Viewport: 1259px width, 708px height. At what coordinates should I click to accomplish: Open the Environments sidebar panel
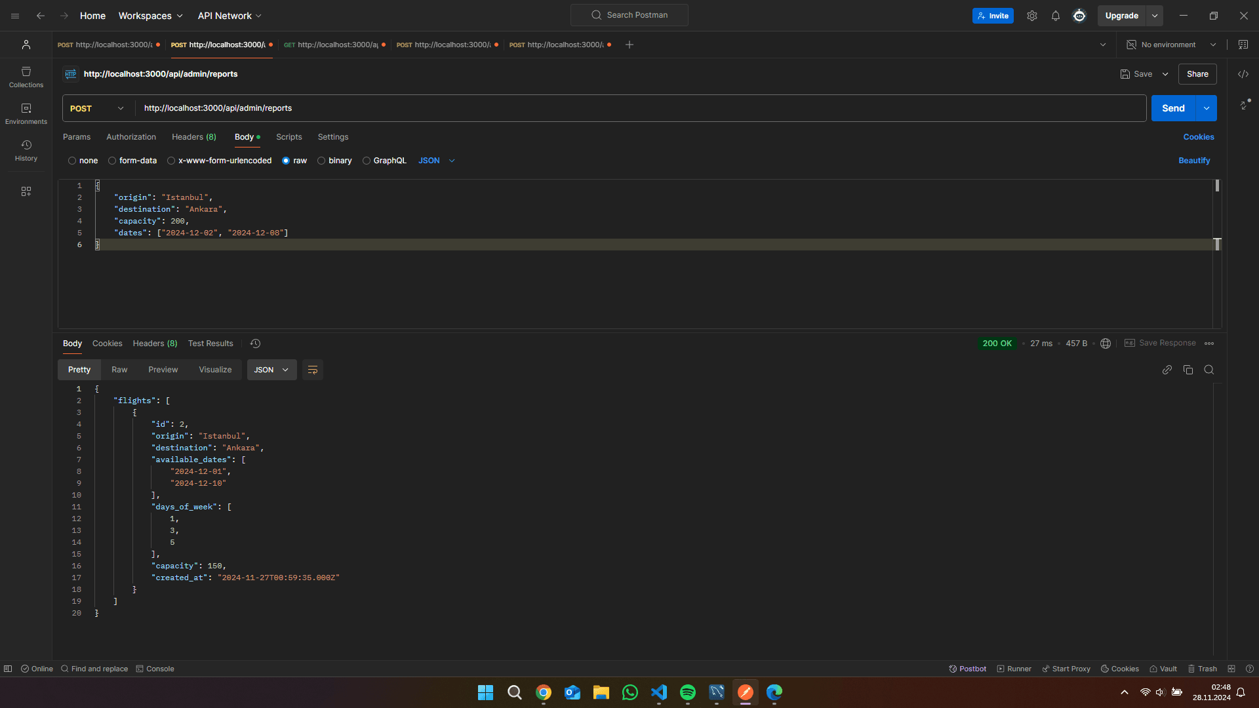point(26,113)
